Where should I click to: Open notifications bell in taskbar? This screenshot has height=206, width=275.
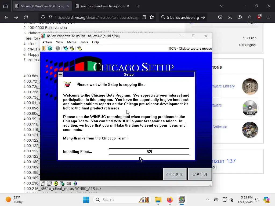[x=257, y=200]
